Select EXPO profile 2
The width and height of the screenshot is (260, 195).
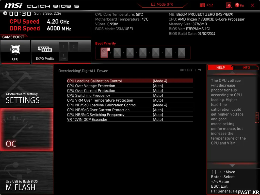(74, 46)
